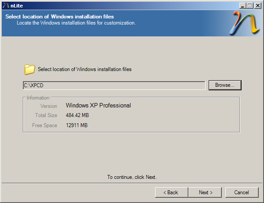Click the "nLite" title bar text
264x203 pixels.
click(17, 6)
